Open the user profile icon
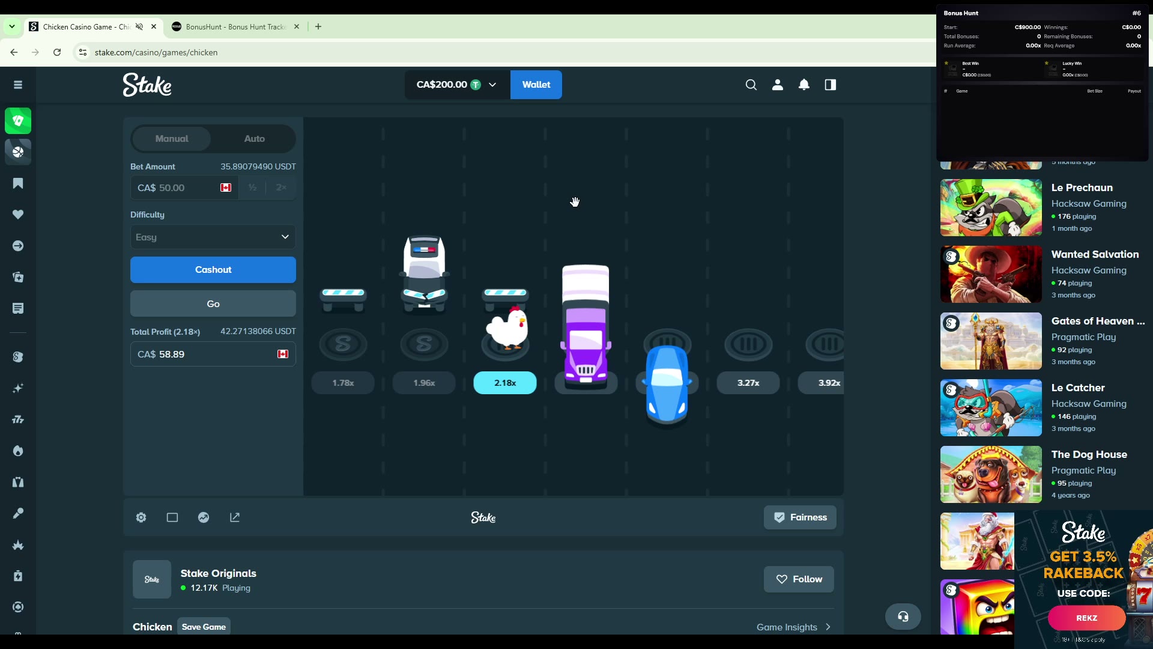 pos(778,85)
